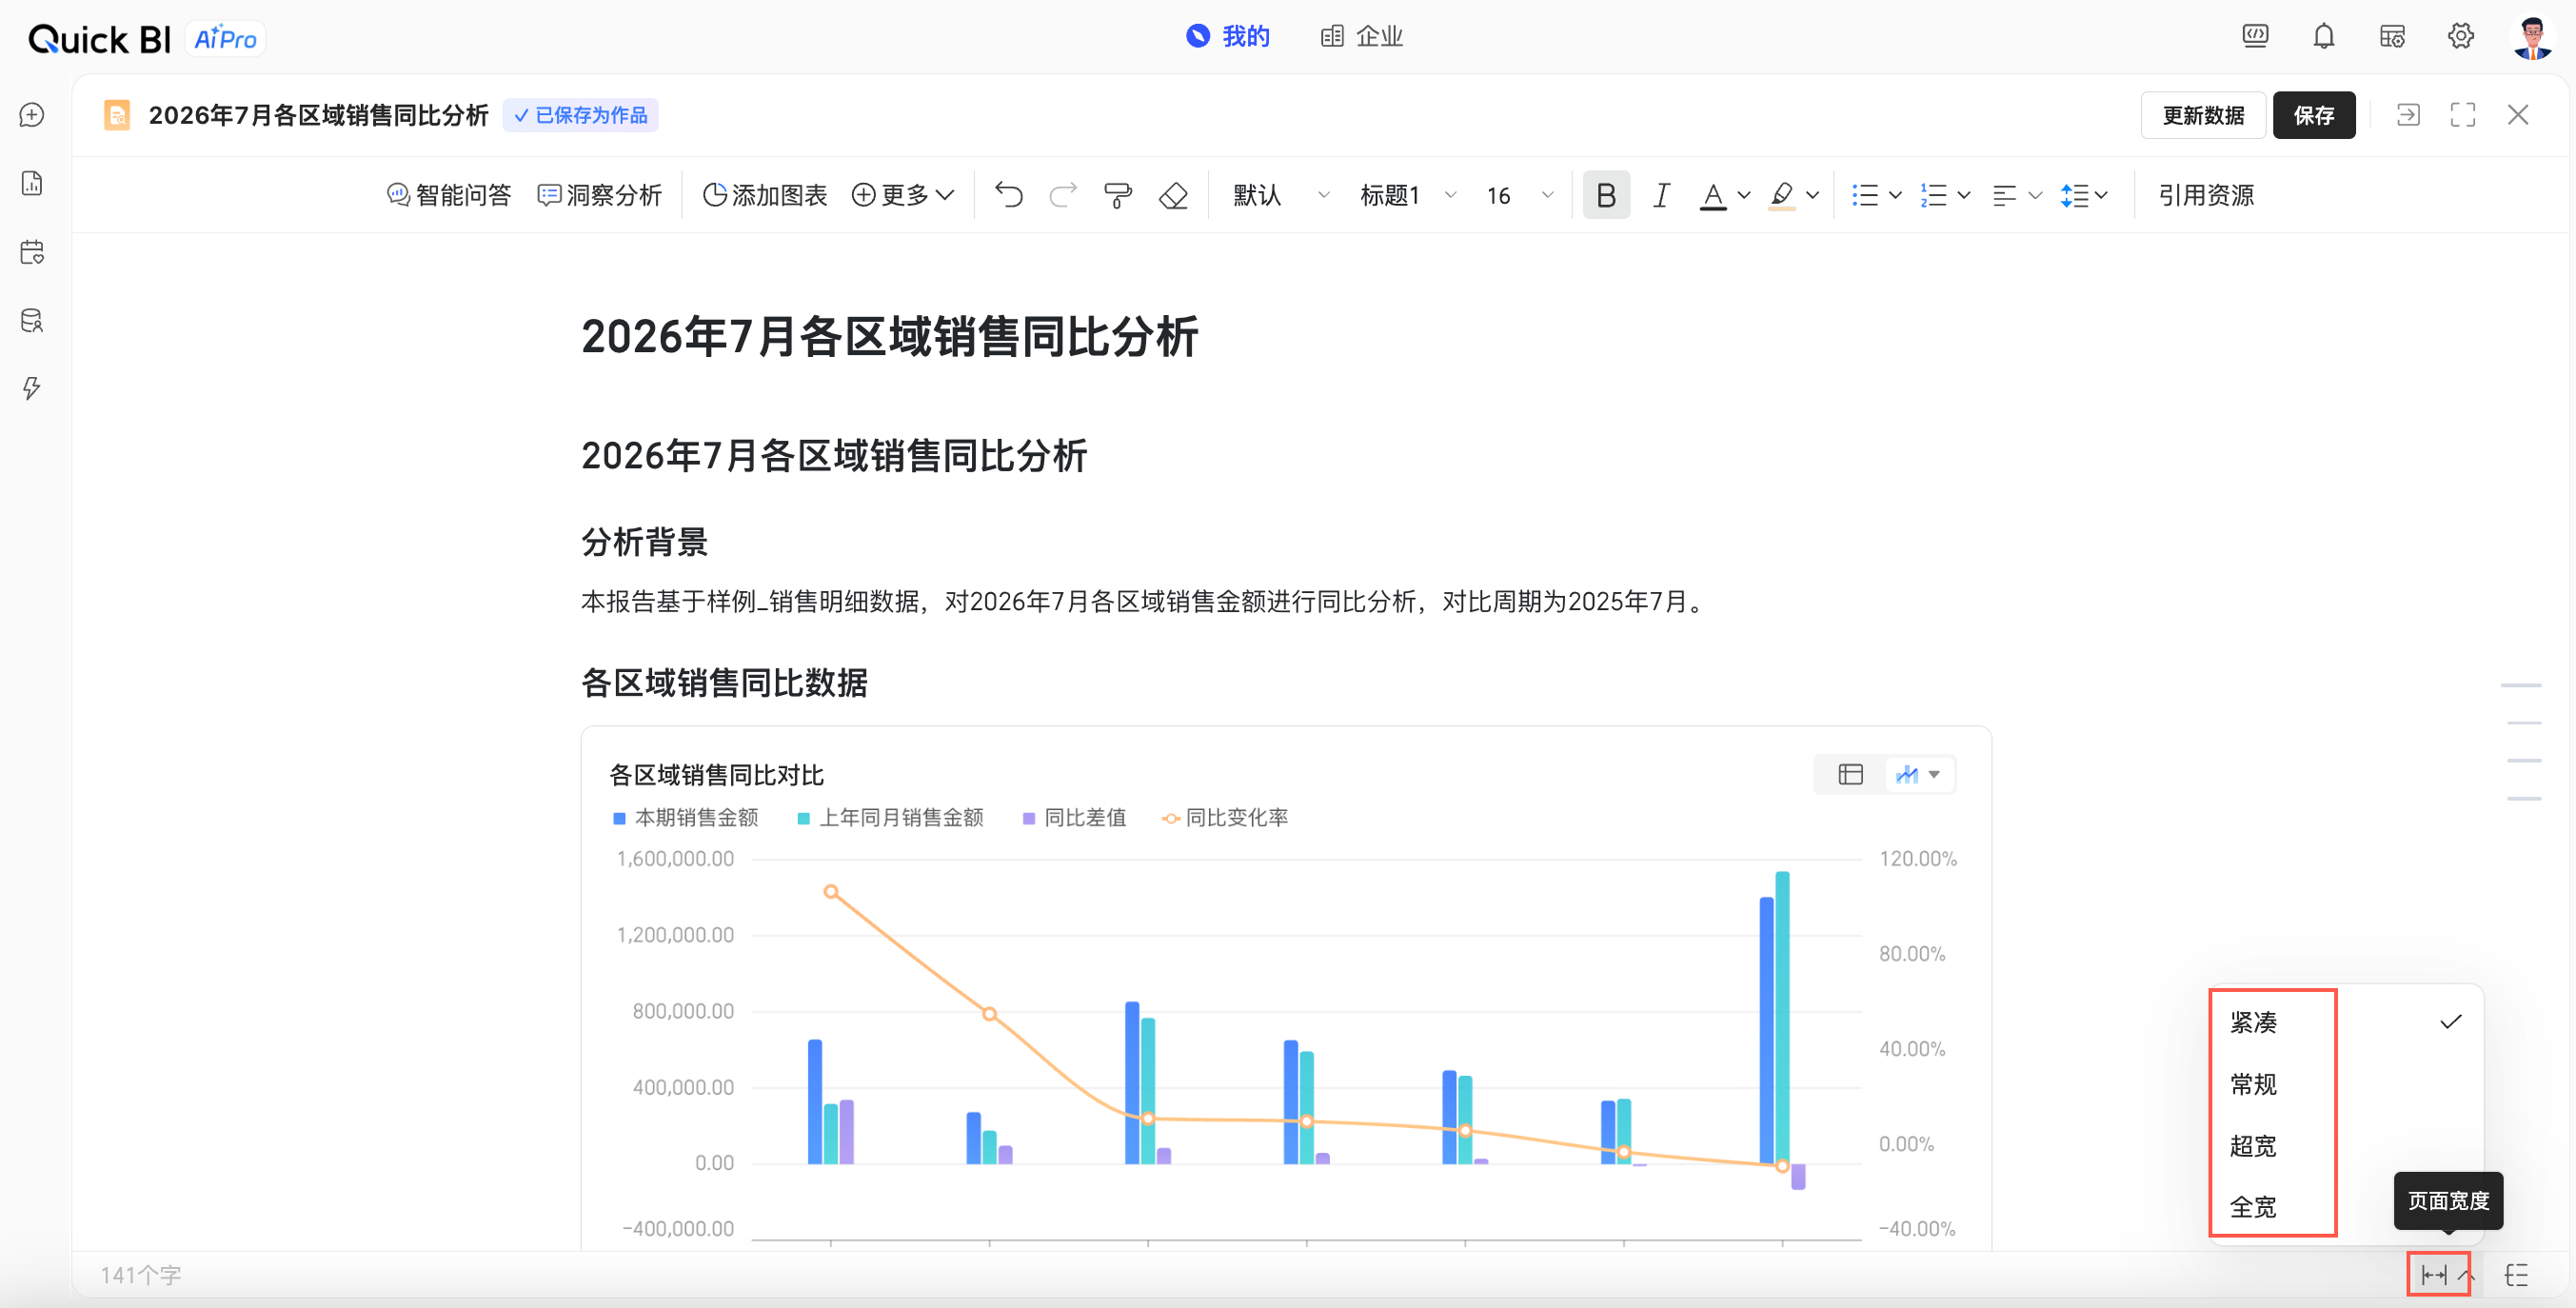Click the 各区域销售同比数据 heading
This screenshot has height=1308, width=2576.
(724, 683)
